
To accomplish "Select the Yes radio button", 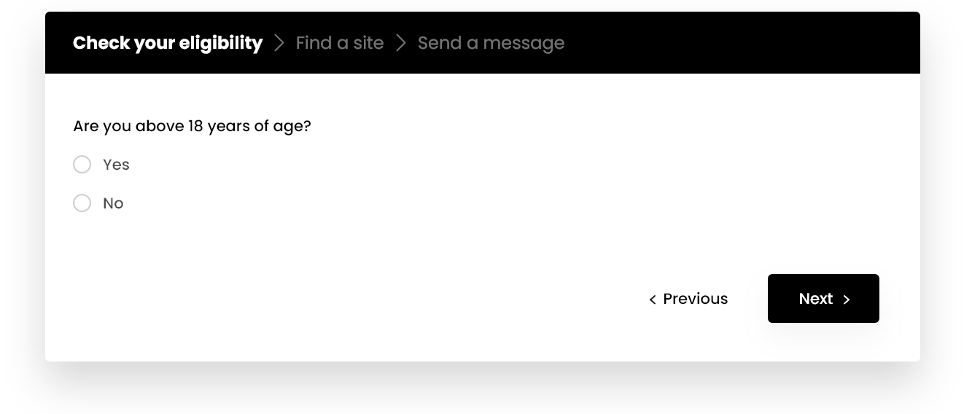I will [x=82, y=165].
